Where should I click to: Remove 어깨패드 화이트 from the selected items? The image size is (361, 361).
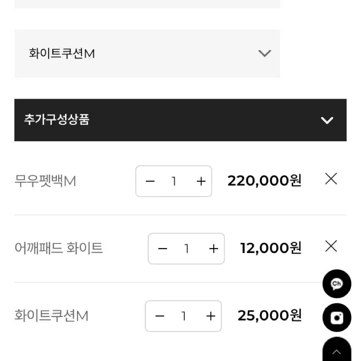[x=331, y=246]
